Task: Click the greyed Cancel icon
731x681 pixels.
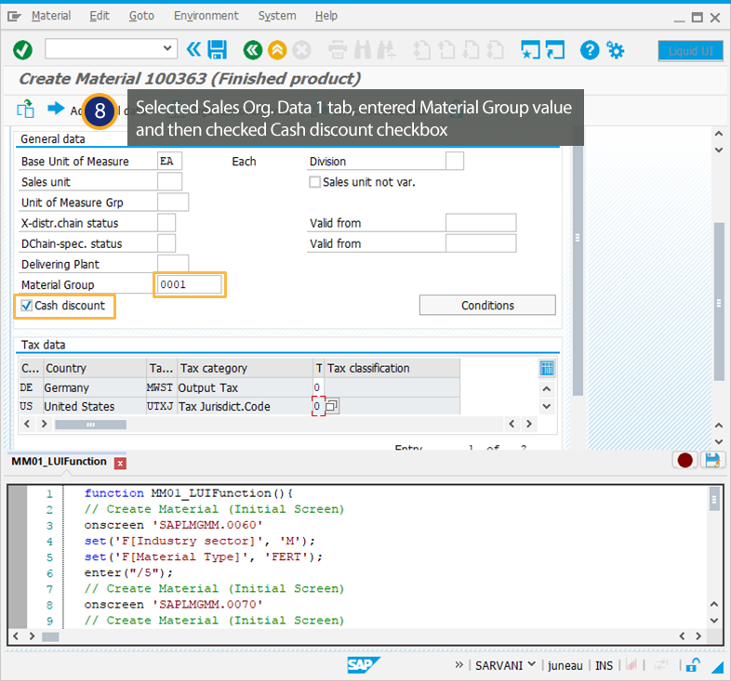Action: (x=301, y=50)
